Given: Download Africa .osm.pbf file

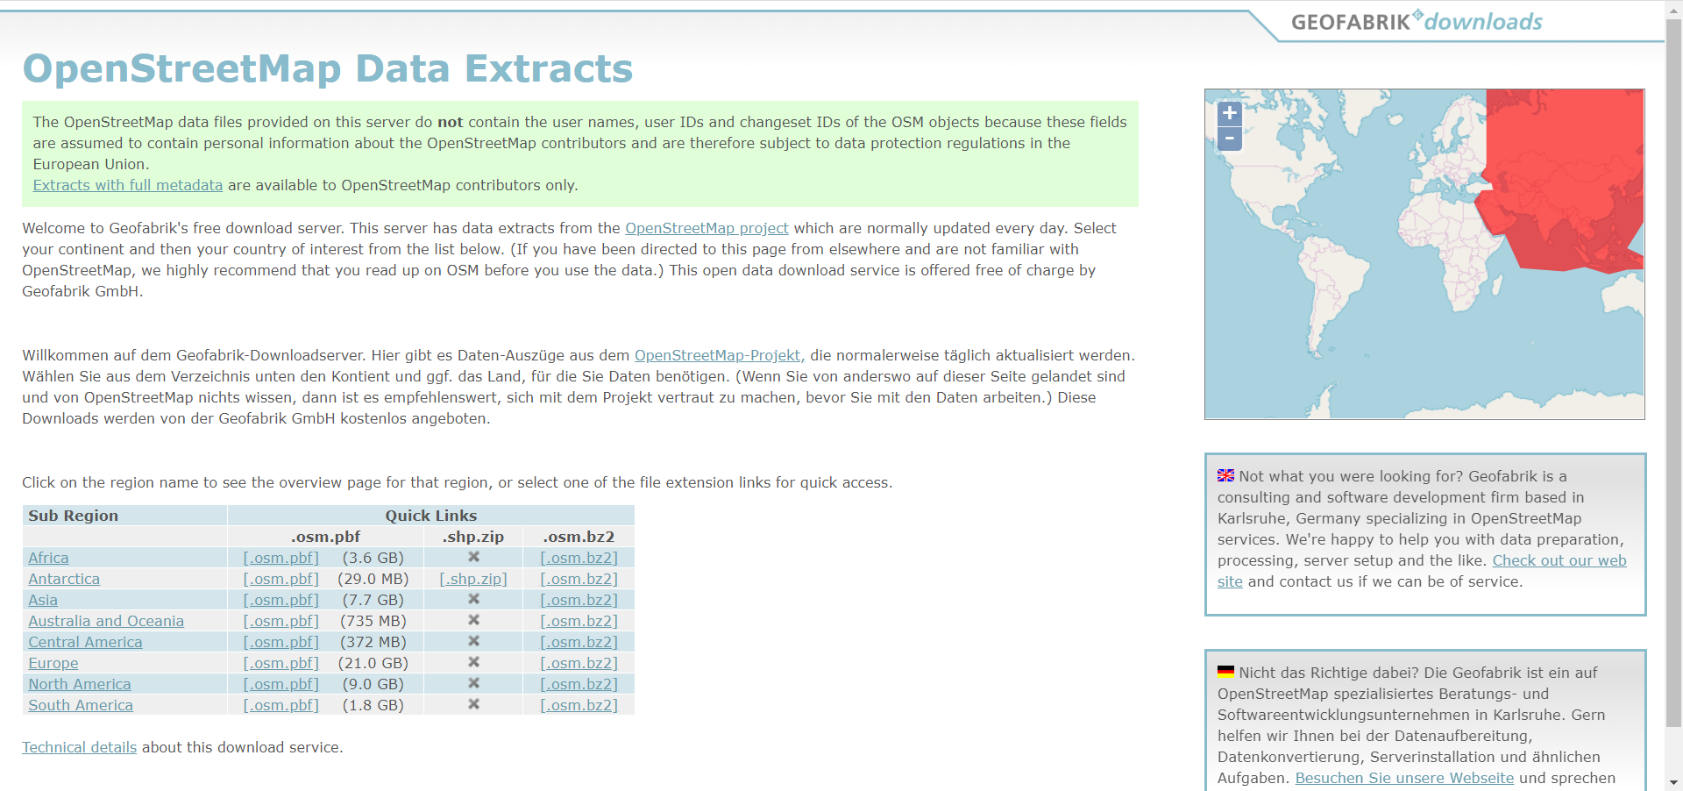Looking at the screenshot, I should coord(281,558).
